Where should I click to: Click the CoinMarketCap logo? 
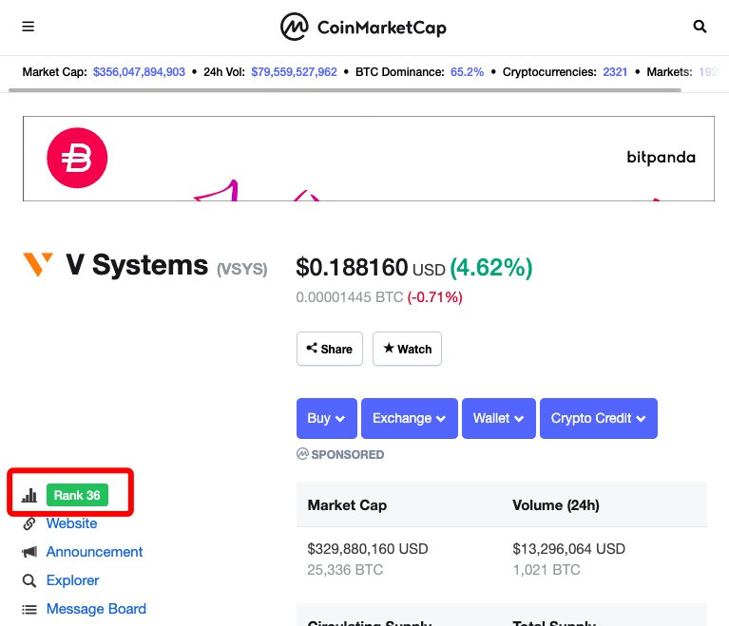click(x=363, y=27)
